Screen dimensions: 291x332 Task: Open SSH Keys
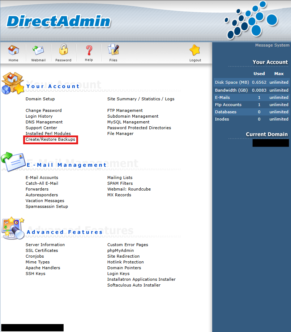(35, 274)
